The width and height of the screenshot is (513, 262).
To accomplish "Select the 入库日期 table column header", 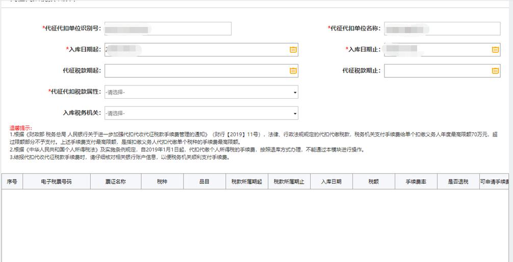I will pos(331,182).
